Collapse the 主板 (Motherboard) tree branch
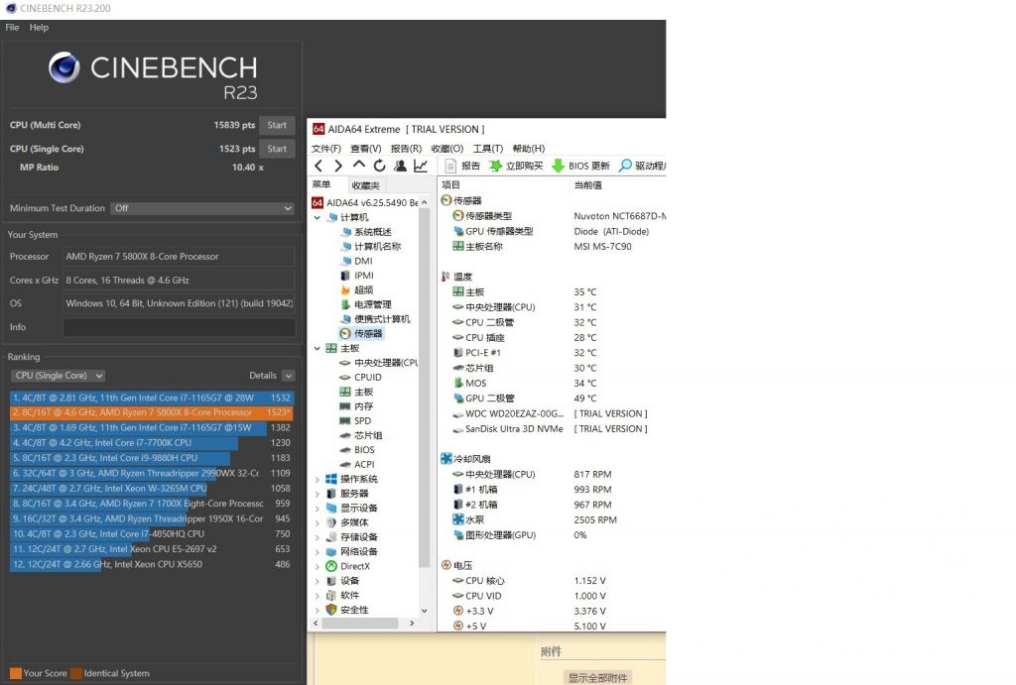 tap(317, 348)
